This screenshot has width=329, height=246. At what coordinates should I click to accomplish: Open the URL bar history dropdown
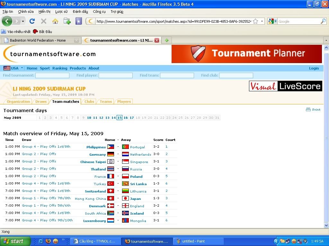(x=262, y=21)
